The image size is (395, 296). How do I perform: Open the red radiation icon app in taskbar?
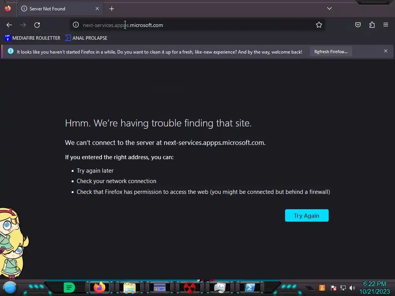(x=189, y=288)
